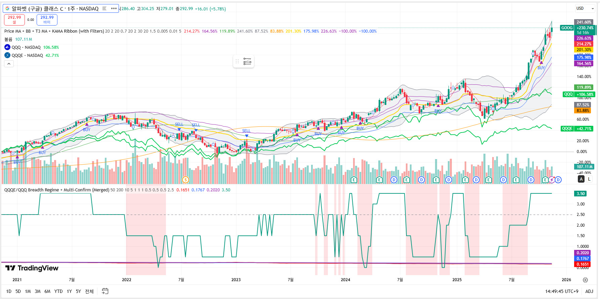Click the green 3.50 axis label
Viewport: 600px width, 299px height.
point(581,194)
